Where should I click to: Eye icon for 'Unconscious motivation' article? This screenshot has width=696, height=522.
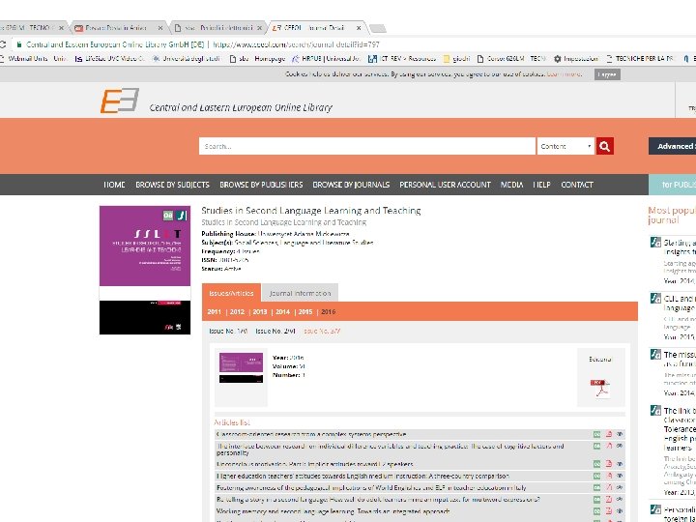(620, 464)
